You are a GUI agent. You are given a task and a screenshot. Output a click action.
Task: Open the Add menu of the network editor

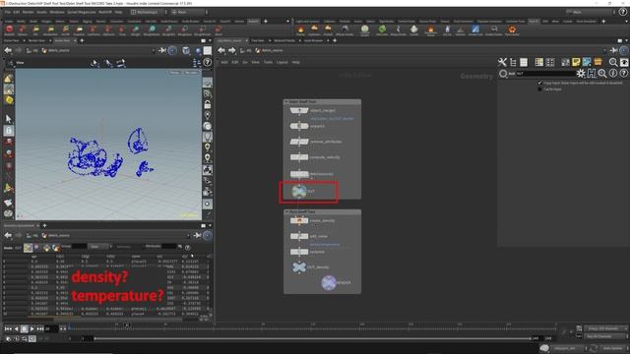224,62
